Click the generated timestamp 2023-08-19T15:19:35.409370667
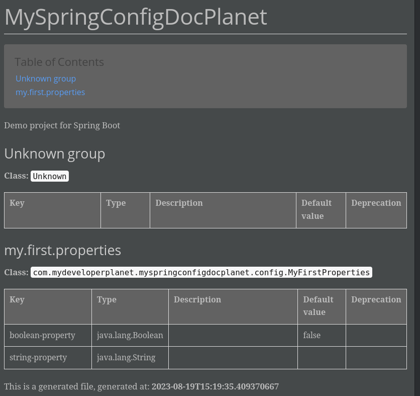 (216, 386)
